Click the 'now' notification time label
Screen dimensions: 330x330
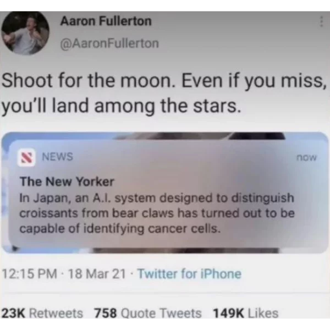pos(306,157)
